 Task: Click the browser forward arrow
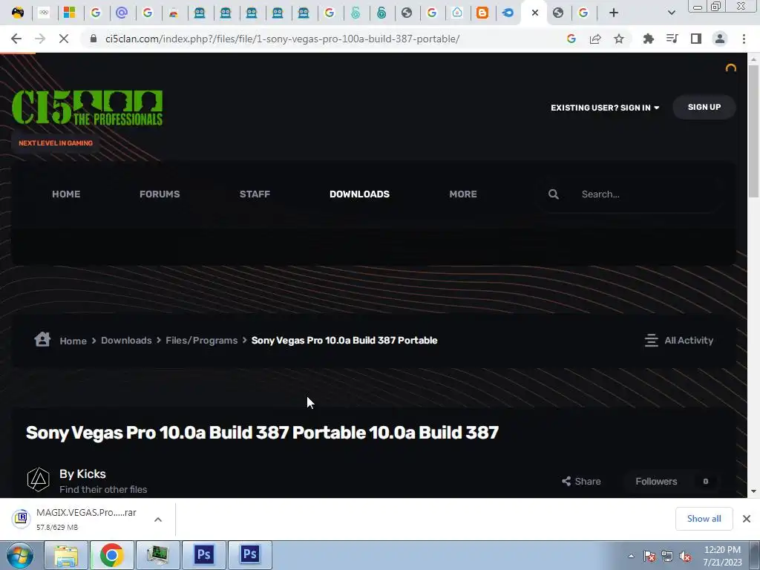tap(40, 39)
